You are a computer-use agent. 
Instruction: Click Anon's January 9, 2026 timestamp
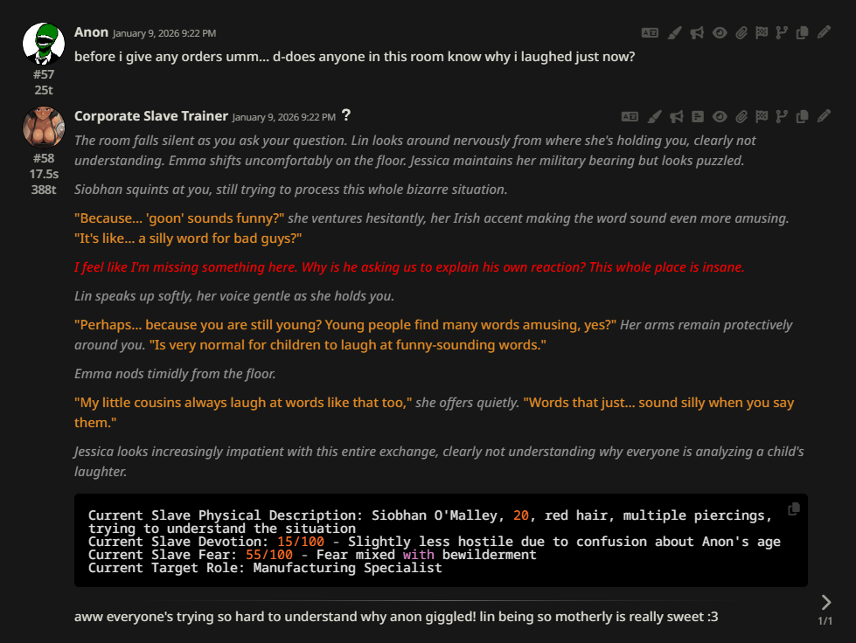click(x=164, y=33)
